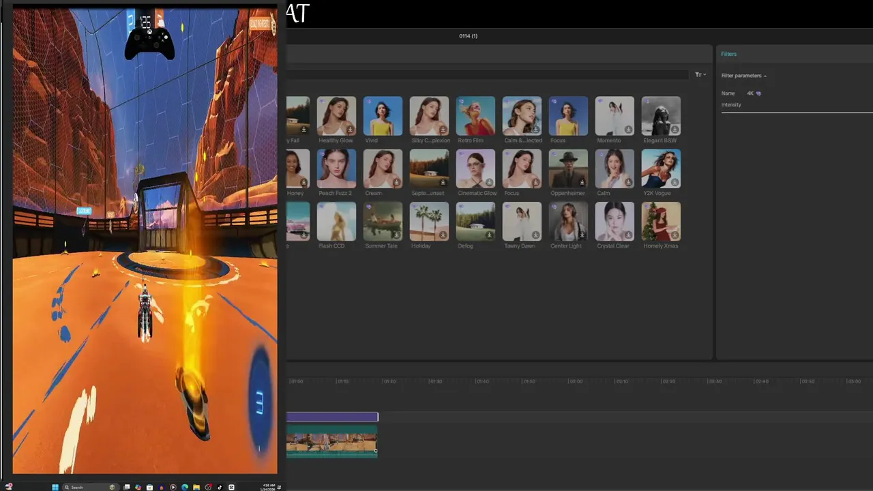873x491 pixels.
Task: Open CapCut from the taskbar
Action: [x=231, y=487]
